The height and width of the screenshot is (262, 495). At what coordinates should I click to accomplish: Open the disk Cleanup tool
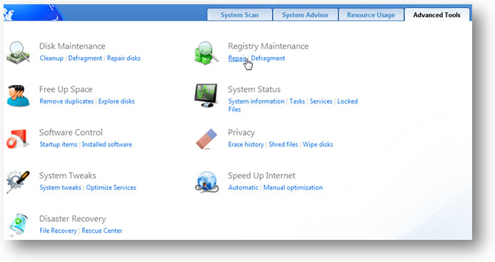pos(51,59)
